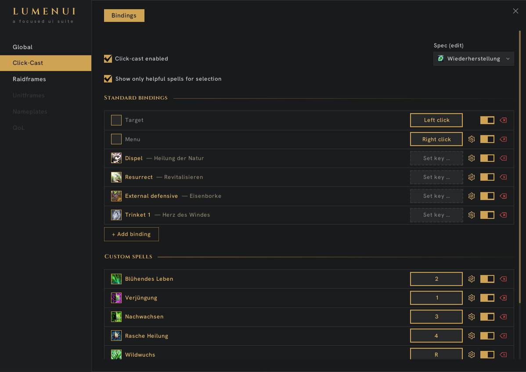The height and width of the screenshot is (372, 526).
Task: Delete the Nachwachsen spell binding
Action: [503, 317]
